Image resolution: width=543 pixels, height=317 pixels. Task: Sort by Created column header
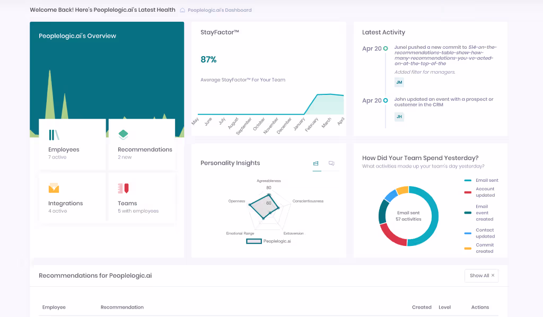click(x=422, y=307)
